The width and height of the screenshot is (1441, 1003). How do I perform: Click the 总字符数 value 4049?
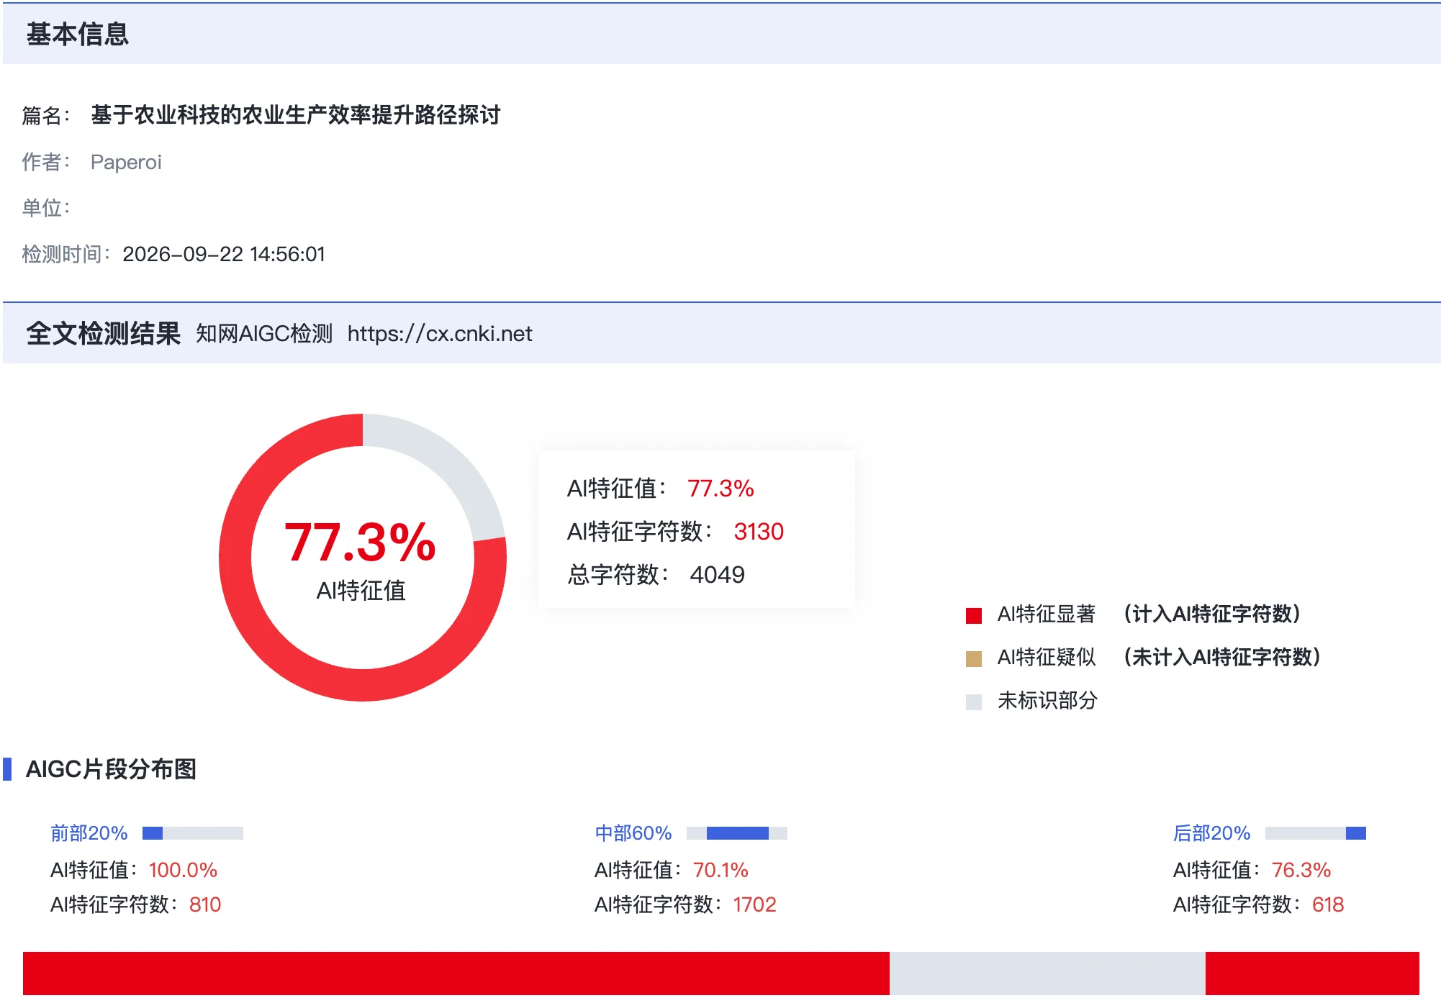click(717, 575)
